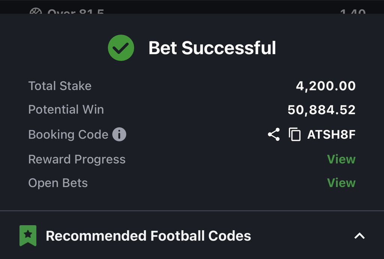Collapse Recommended Football Codes with chevron
Screen dimensions: 384x259
point(359,236)
